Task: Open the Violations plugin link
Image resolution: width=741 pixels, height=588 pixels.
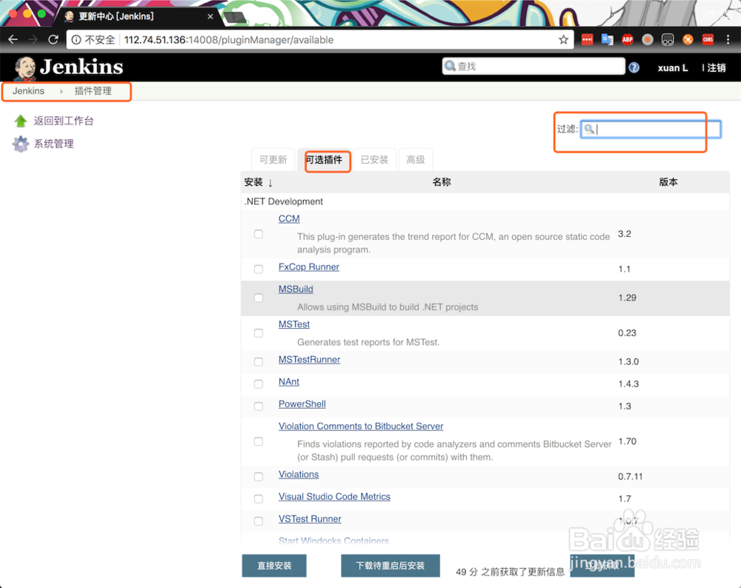Action: point(298,475)
